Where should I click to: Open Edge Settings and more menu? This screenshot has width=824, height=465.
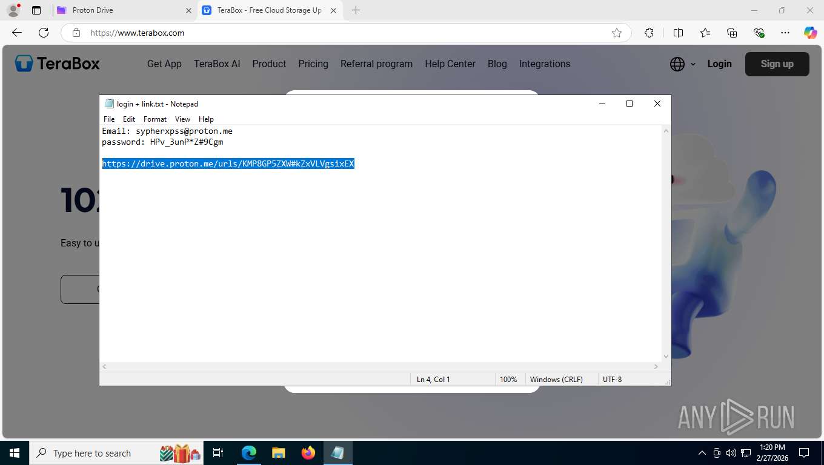click(x=785, y=33)
